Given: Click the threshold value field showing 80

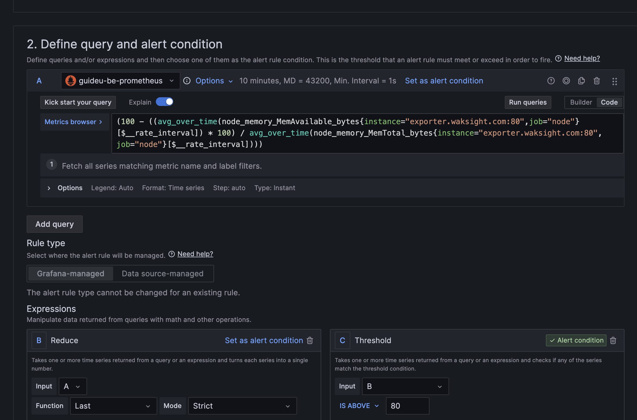Looking at the screenshot, I should (407, 406).
